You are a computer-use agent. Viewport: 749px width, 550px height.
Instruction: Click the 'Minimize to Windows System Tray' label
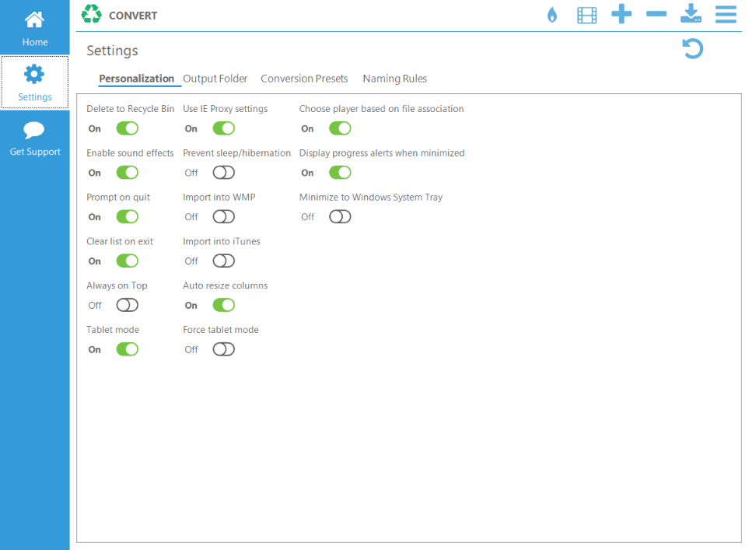371,198
